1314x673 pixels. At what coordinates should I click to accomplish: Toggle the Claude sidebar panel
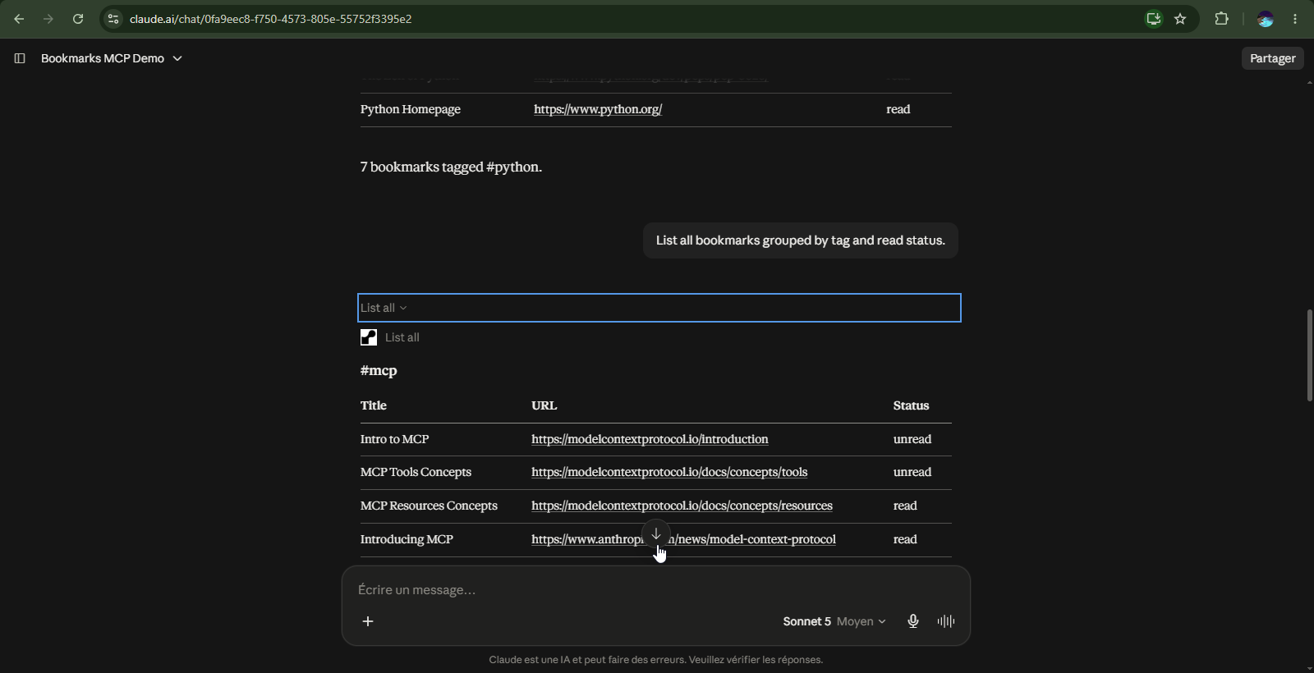pos(20,58)
